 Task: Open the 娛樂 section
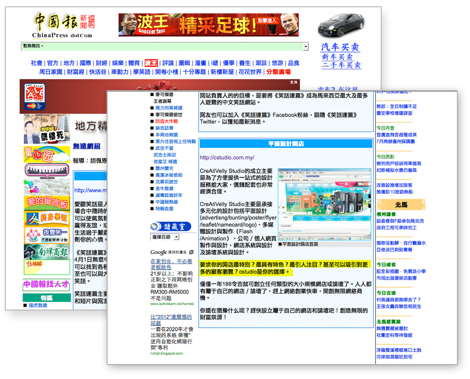point(118,63)
